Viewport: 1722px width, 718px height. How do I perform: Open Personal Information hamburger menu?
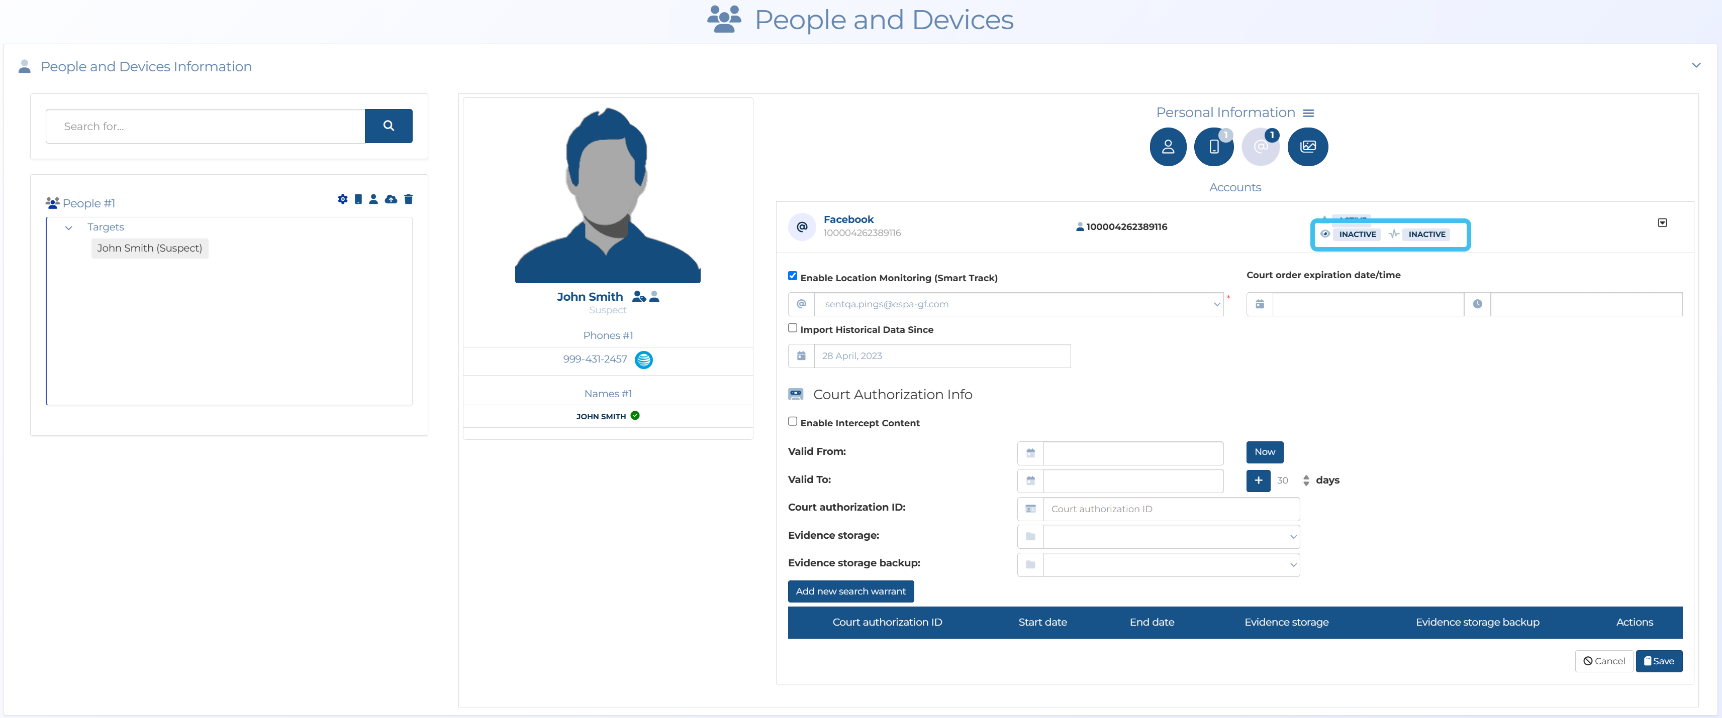click(1308, 113)
